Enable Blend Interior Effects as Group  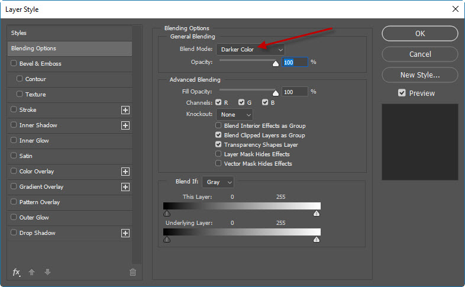[219, 126]
